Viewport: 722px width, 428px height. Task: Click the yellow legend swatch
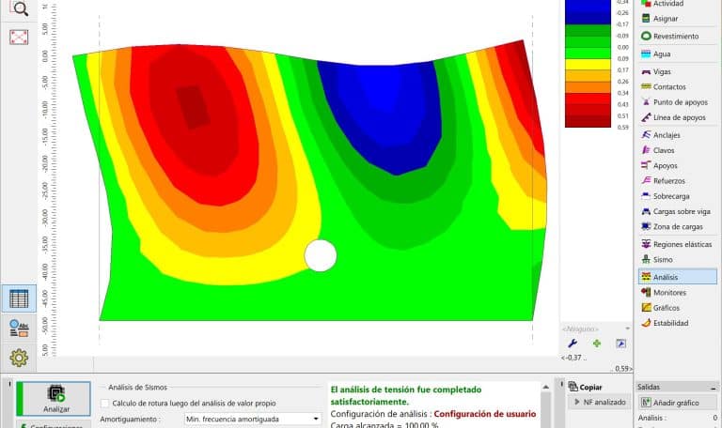[x=588, y=65]
